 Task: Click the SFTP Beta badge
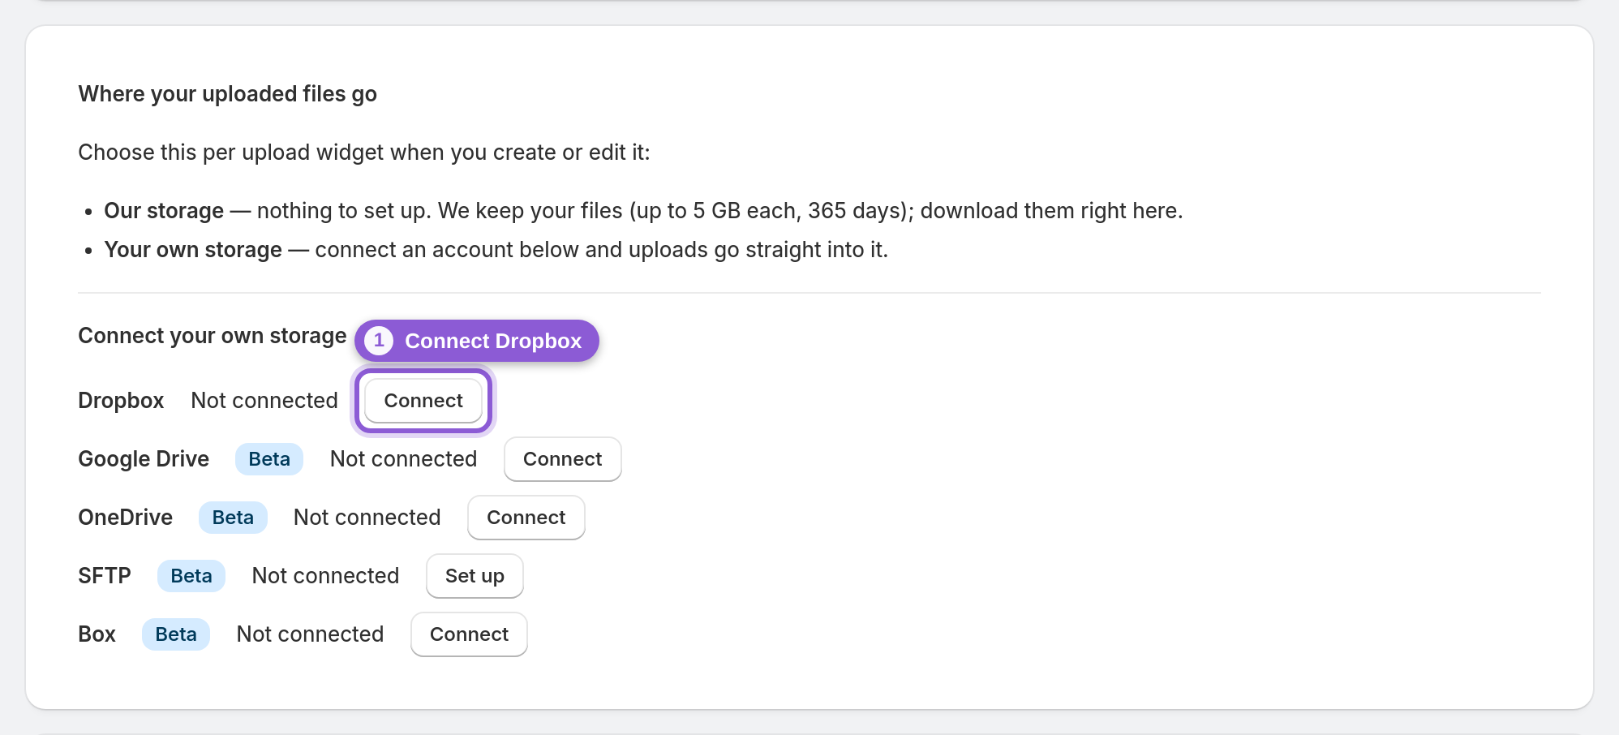(191, 576)
